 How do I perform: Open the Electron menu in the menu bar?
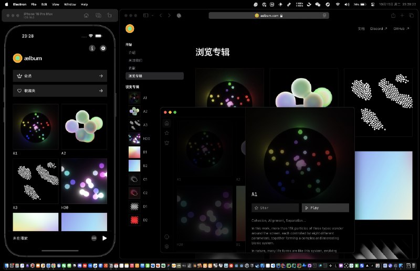[19, 4]
